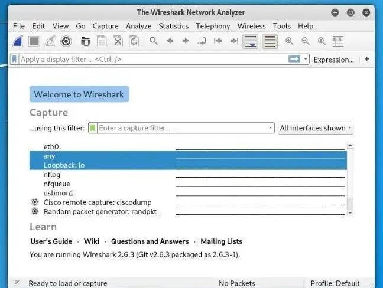Open the Wireless menu
The height and width of the screenshot is (288, 383).
click(251, 26)
